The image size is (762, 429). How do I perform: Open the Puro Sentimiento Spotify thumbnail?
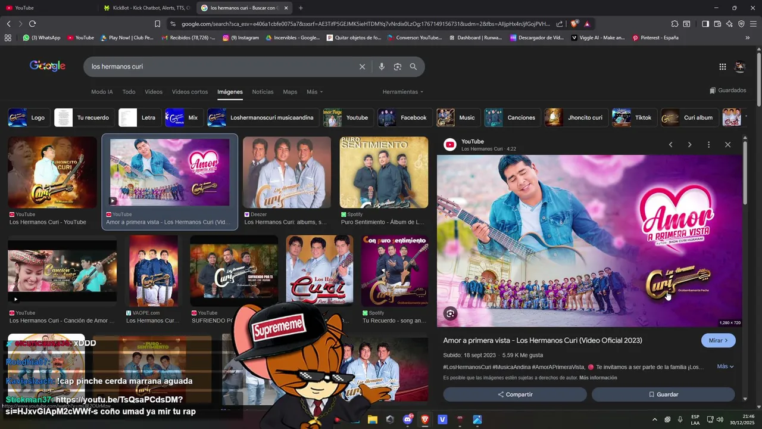[x=384, y=172]
